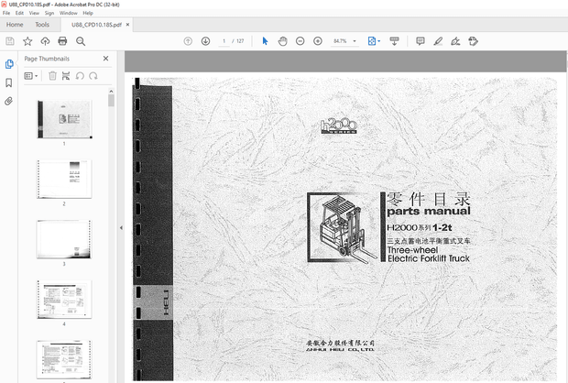Open the File menu
The width and height of the screenshot is (568, 383).
[x=6, y=13]
